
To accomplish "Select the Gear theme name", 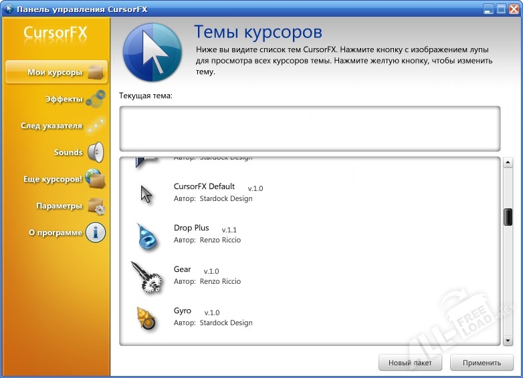I will pos(182,269).
